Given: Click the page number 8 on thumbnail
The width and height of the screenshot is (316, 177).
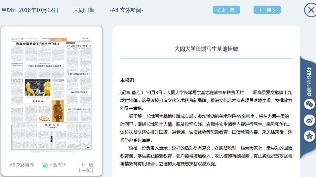Looking at the screenshot, I should pyautogui.click(x=22, y=38).
